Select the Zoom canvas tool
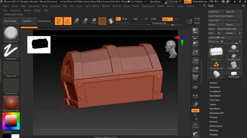 click(195, 52)
